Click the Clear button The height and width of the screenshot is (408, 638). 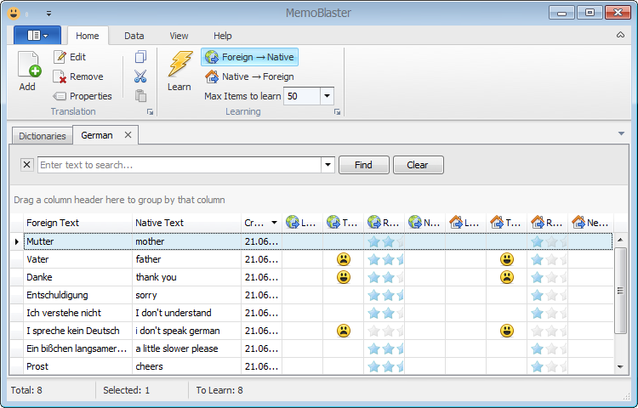[x=419, y=165]
